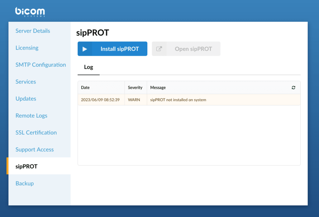Image resolution: width=319 pixels, height=217 pixels.
Task: Click the sipPROT page heading
Action: [x=93, y=33]
